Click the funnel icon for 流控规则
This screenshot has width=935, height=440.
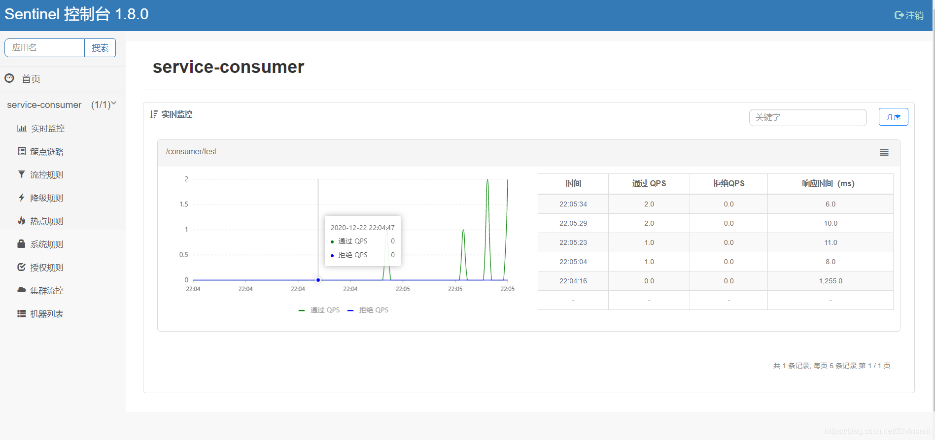click(22, 174)
